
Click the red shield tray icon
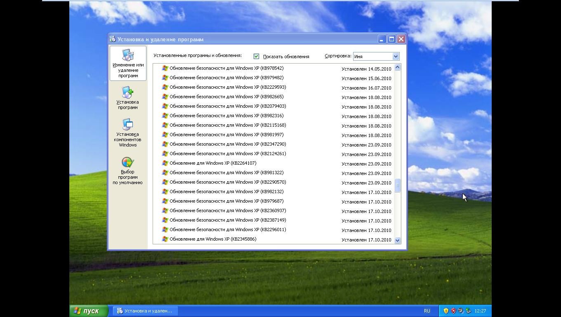[453, 311]
